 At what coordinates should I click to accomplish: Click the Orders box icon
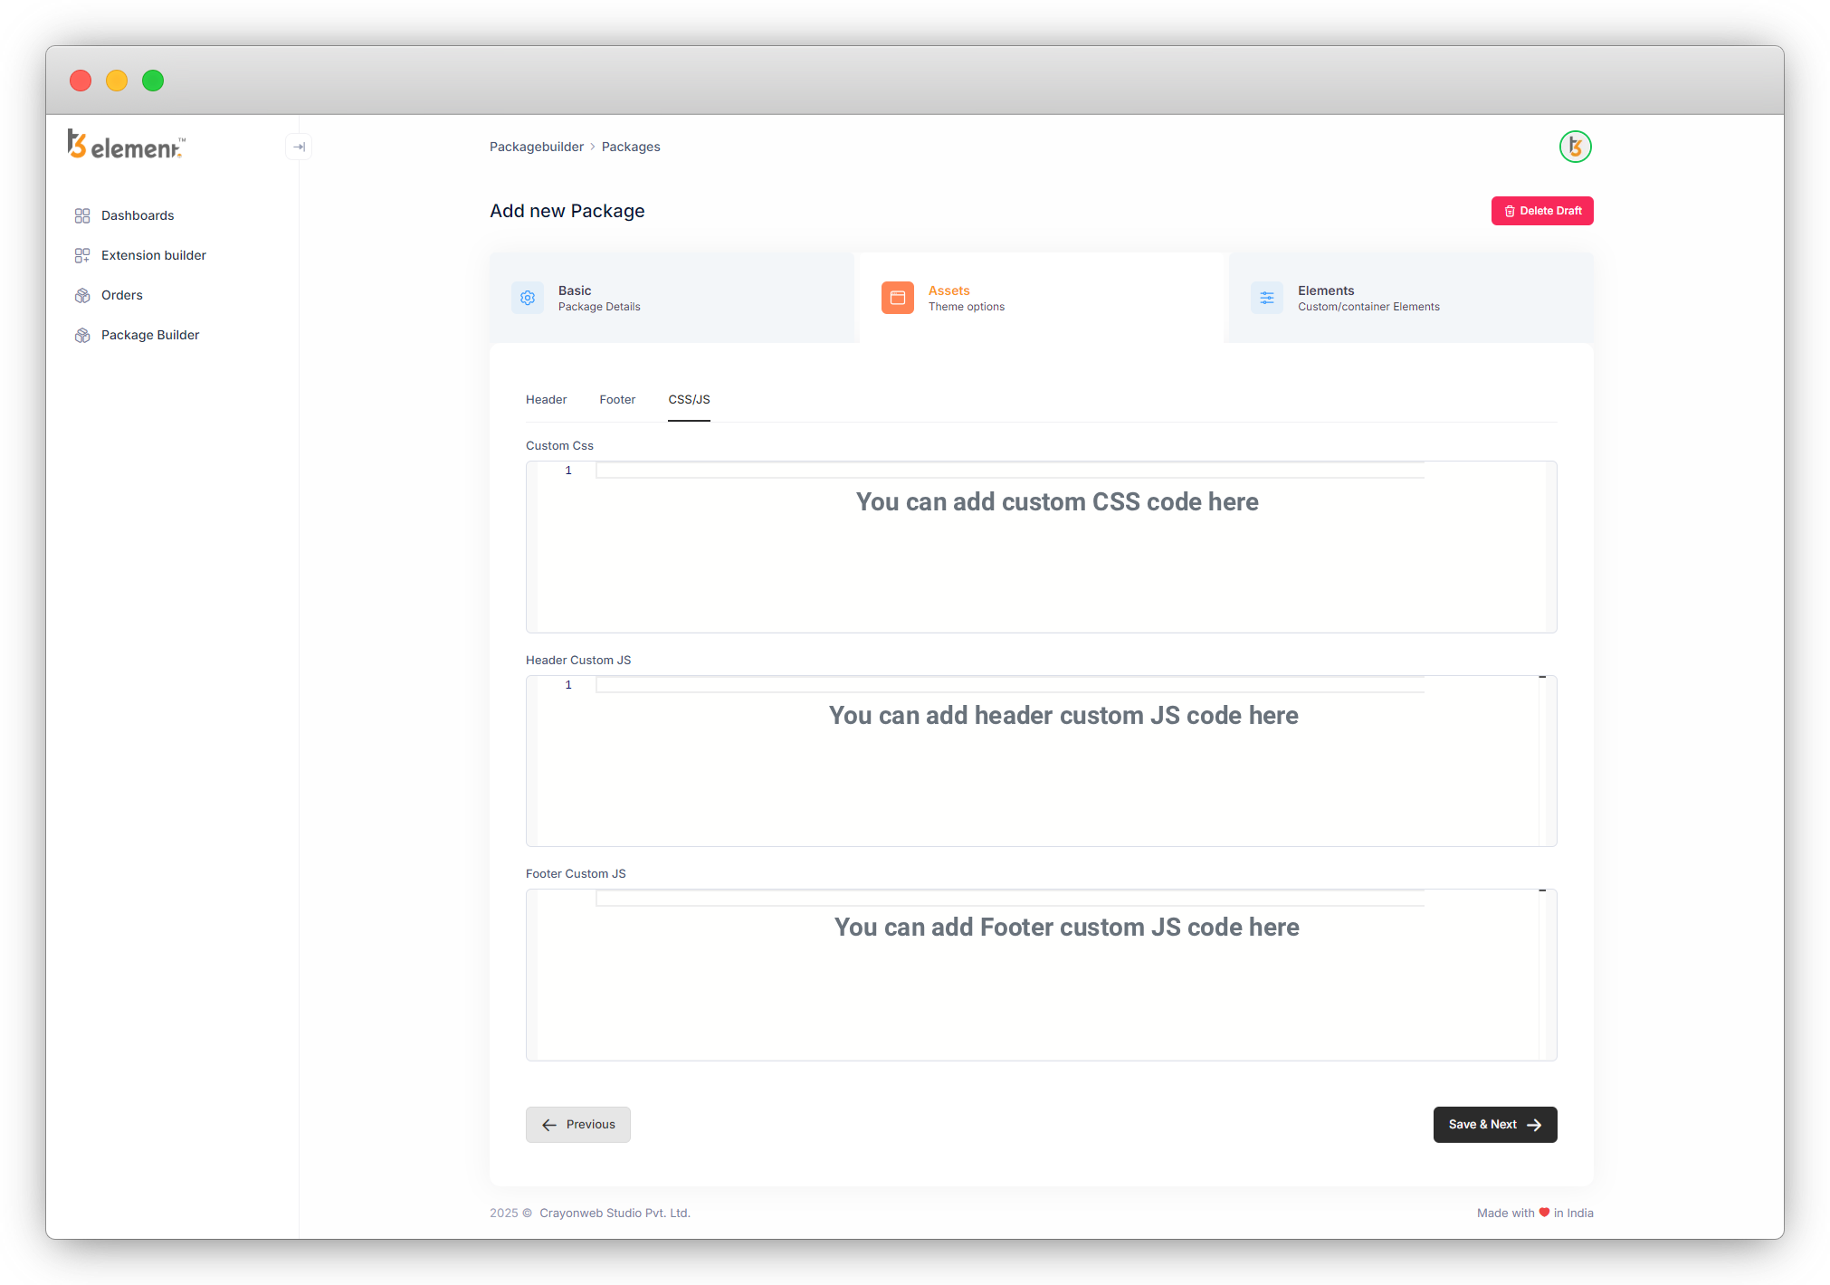coord(82,295)
